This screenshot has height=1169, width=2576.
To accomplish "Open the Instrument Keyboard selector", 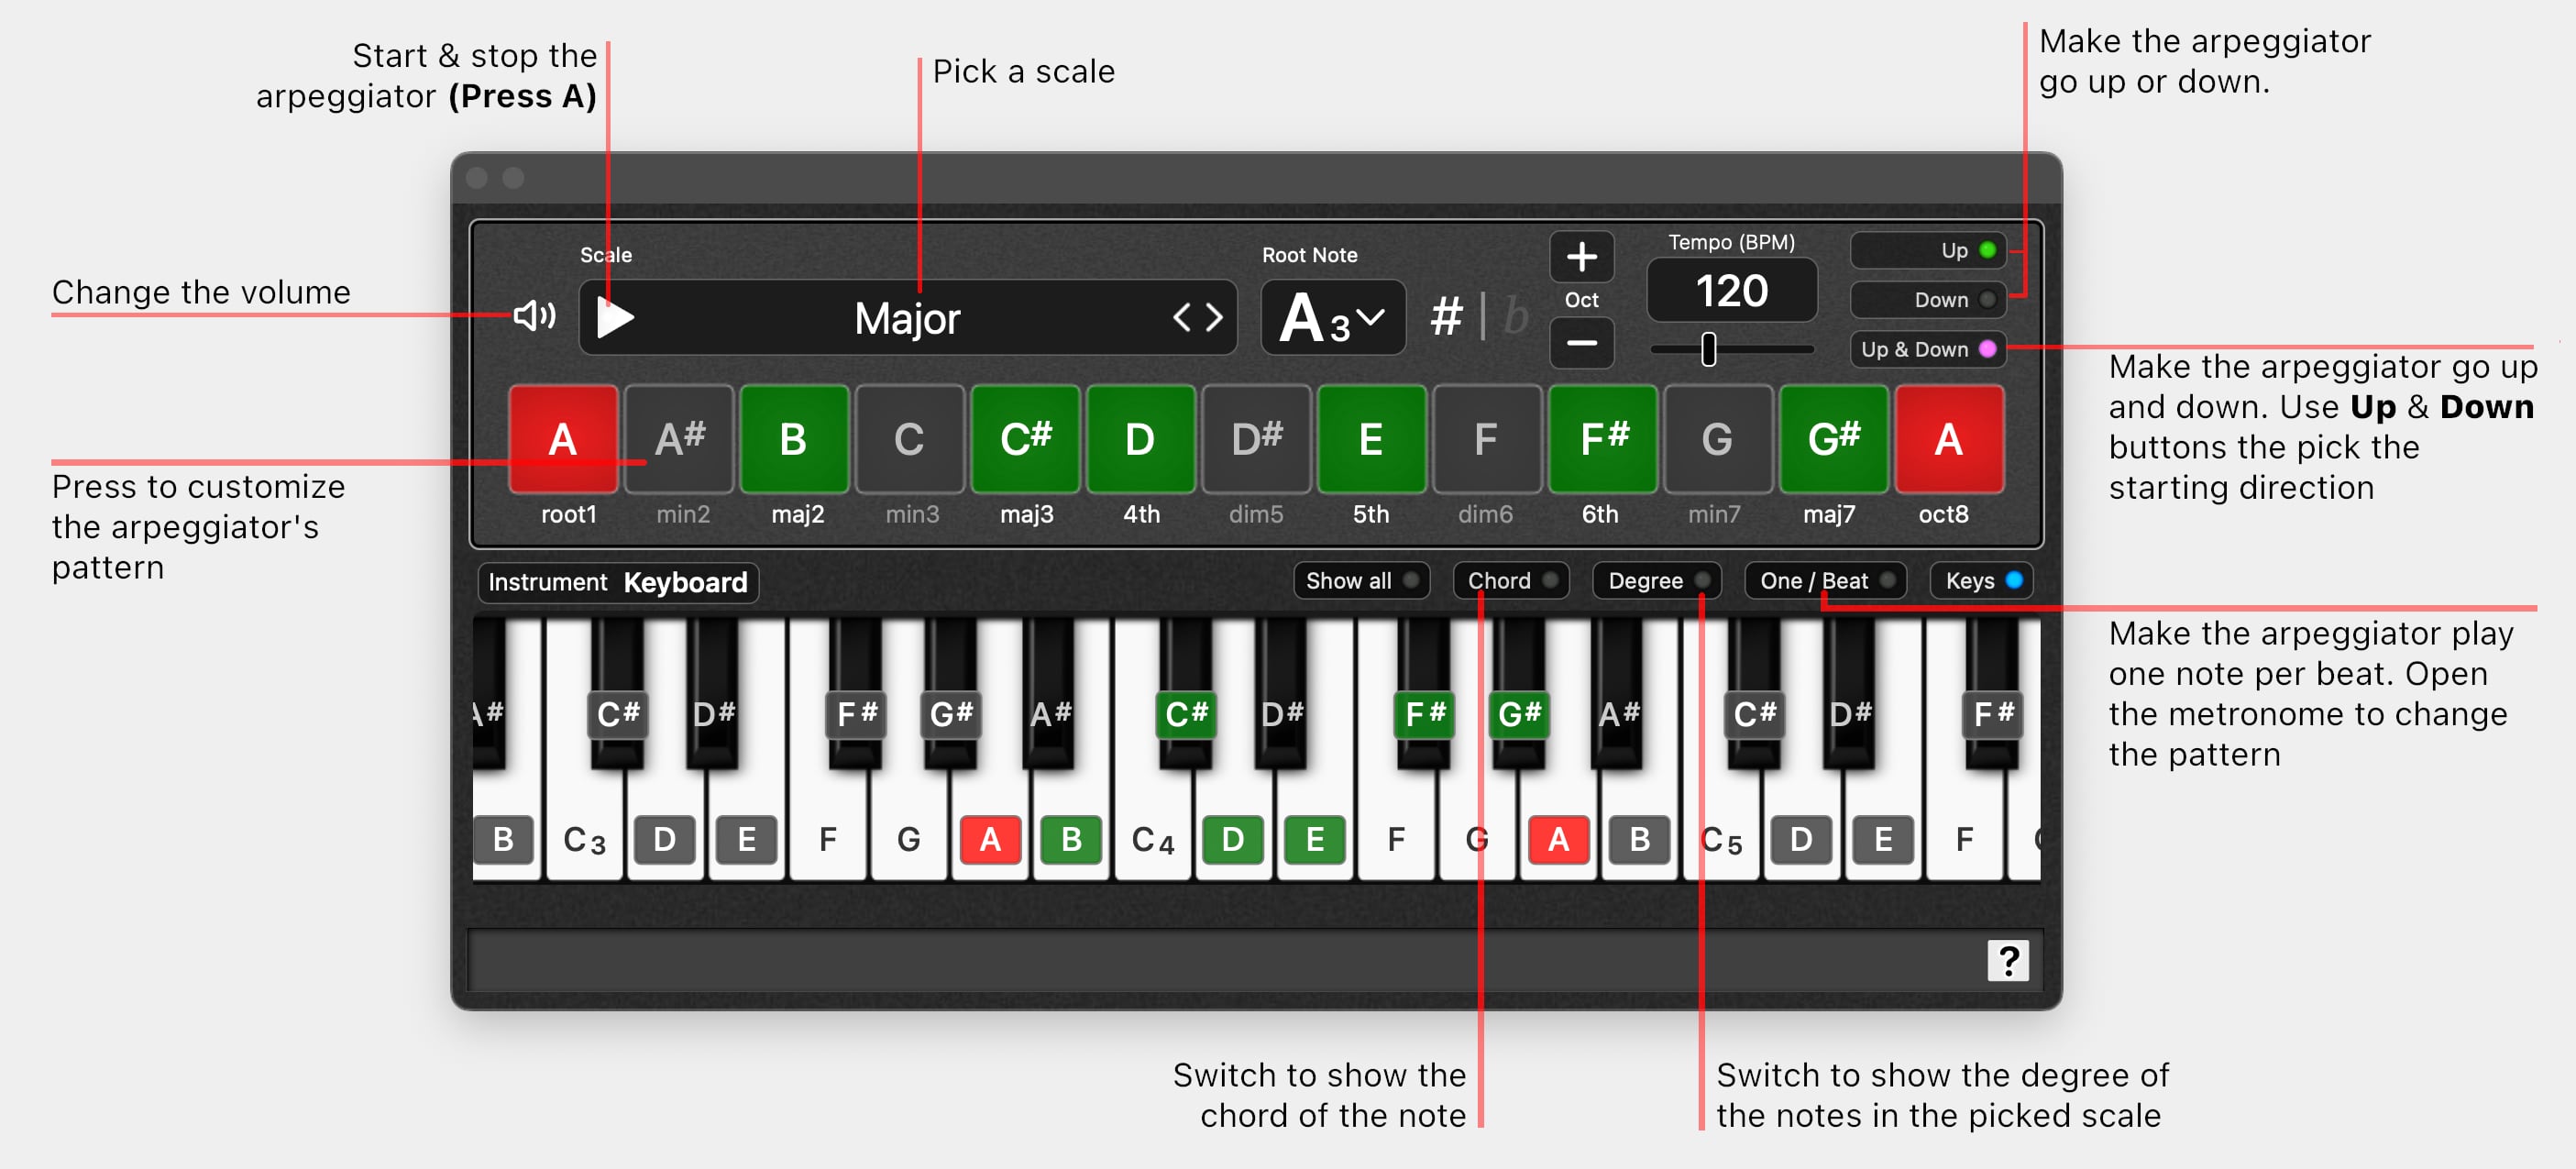I will click(x=618, y=582).
